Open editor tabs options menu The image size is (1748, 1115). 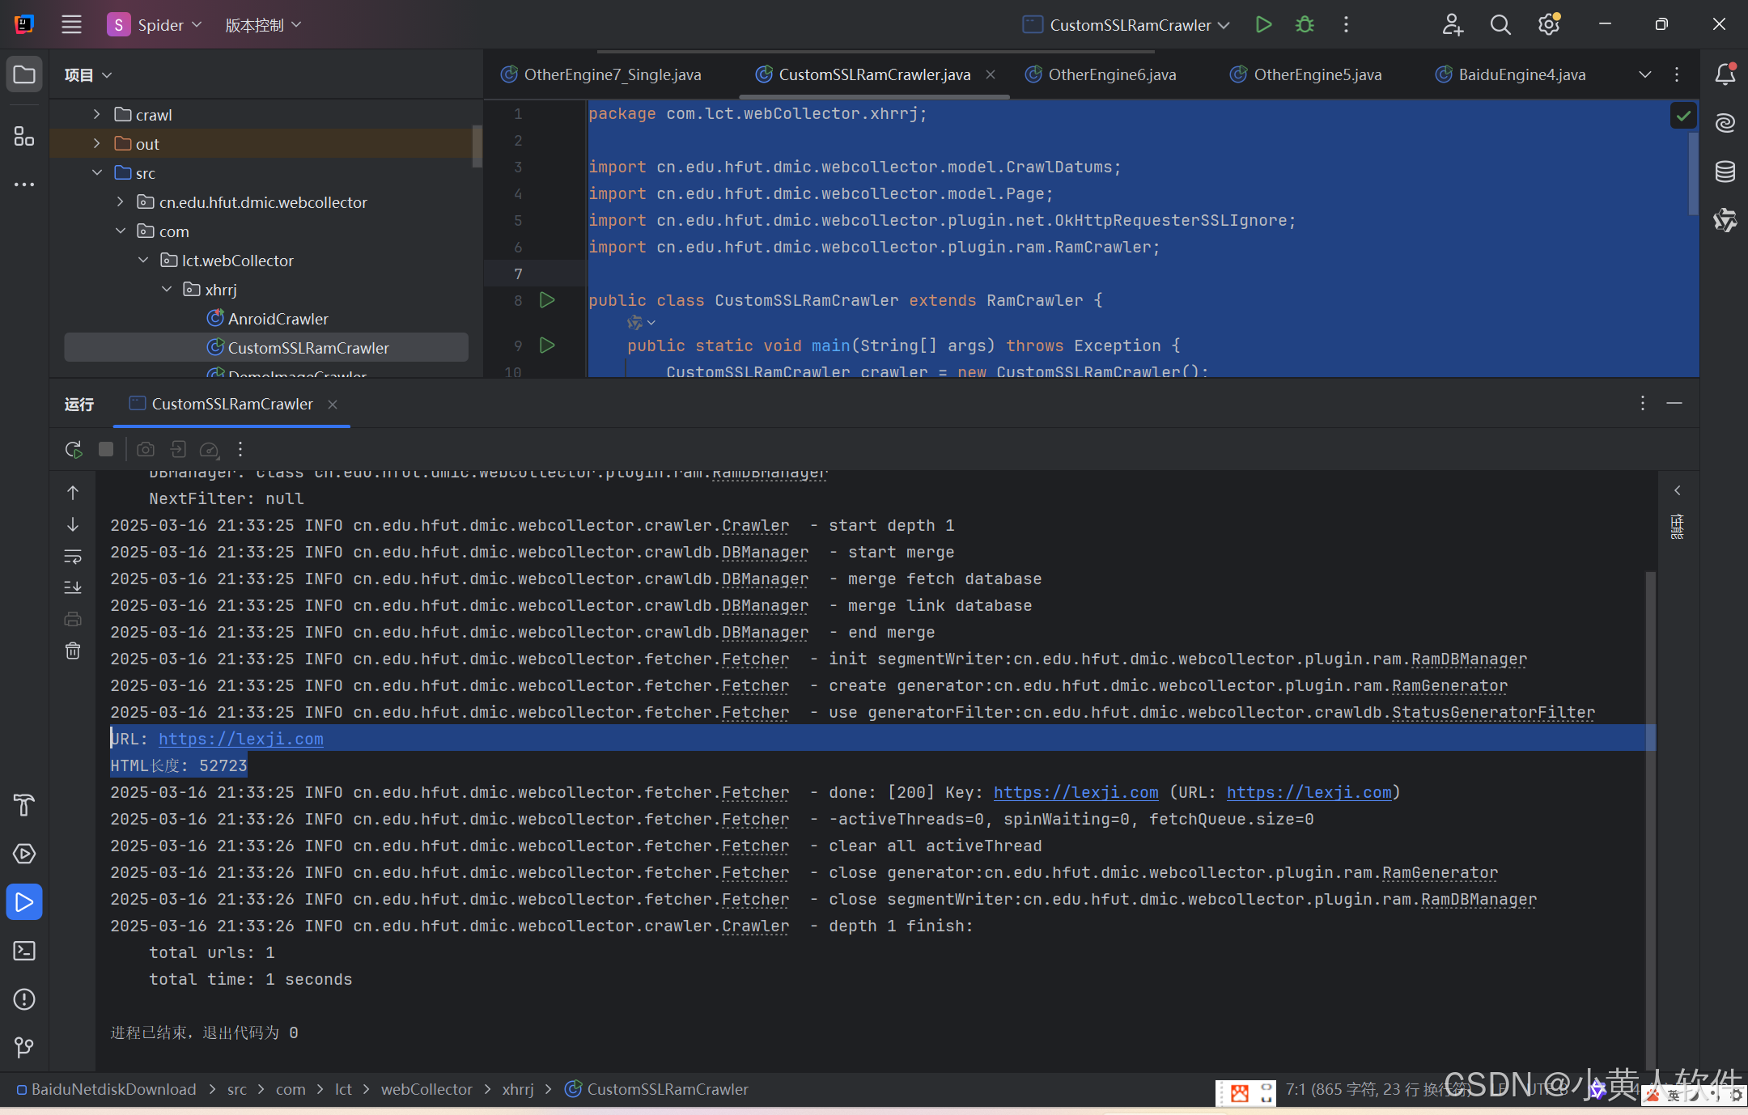tap(1677, 74)
